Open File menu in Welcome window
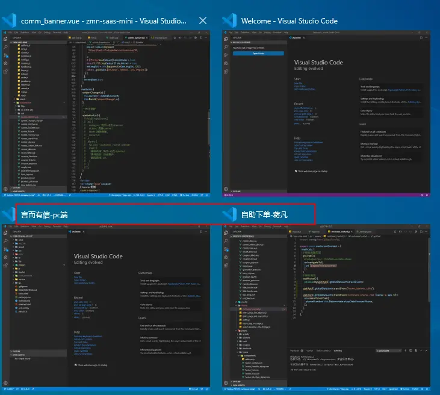 [231, 33]
